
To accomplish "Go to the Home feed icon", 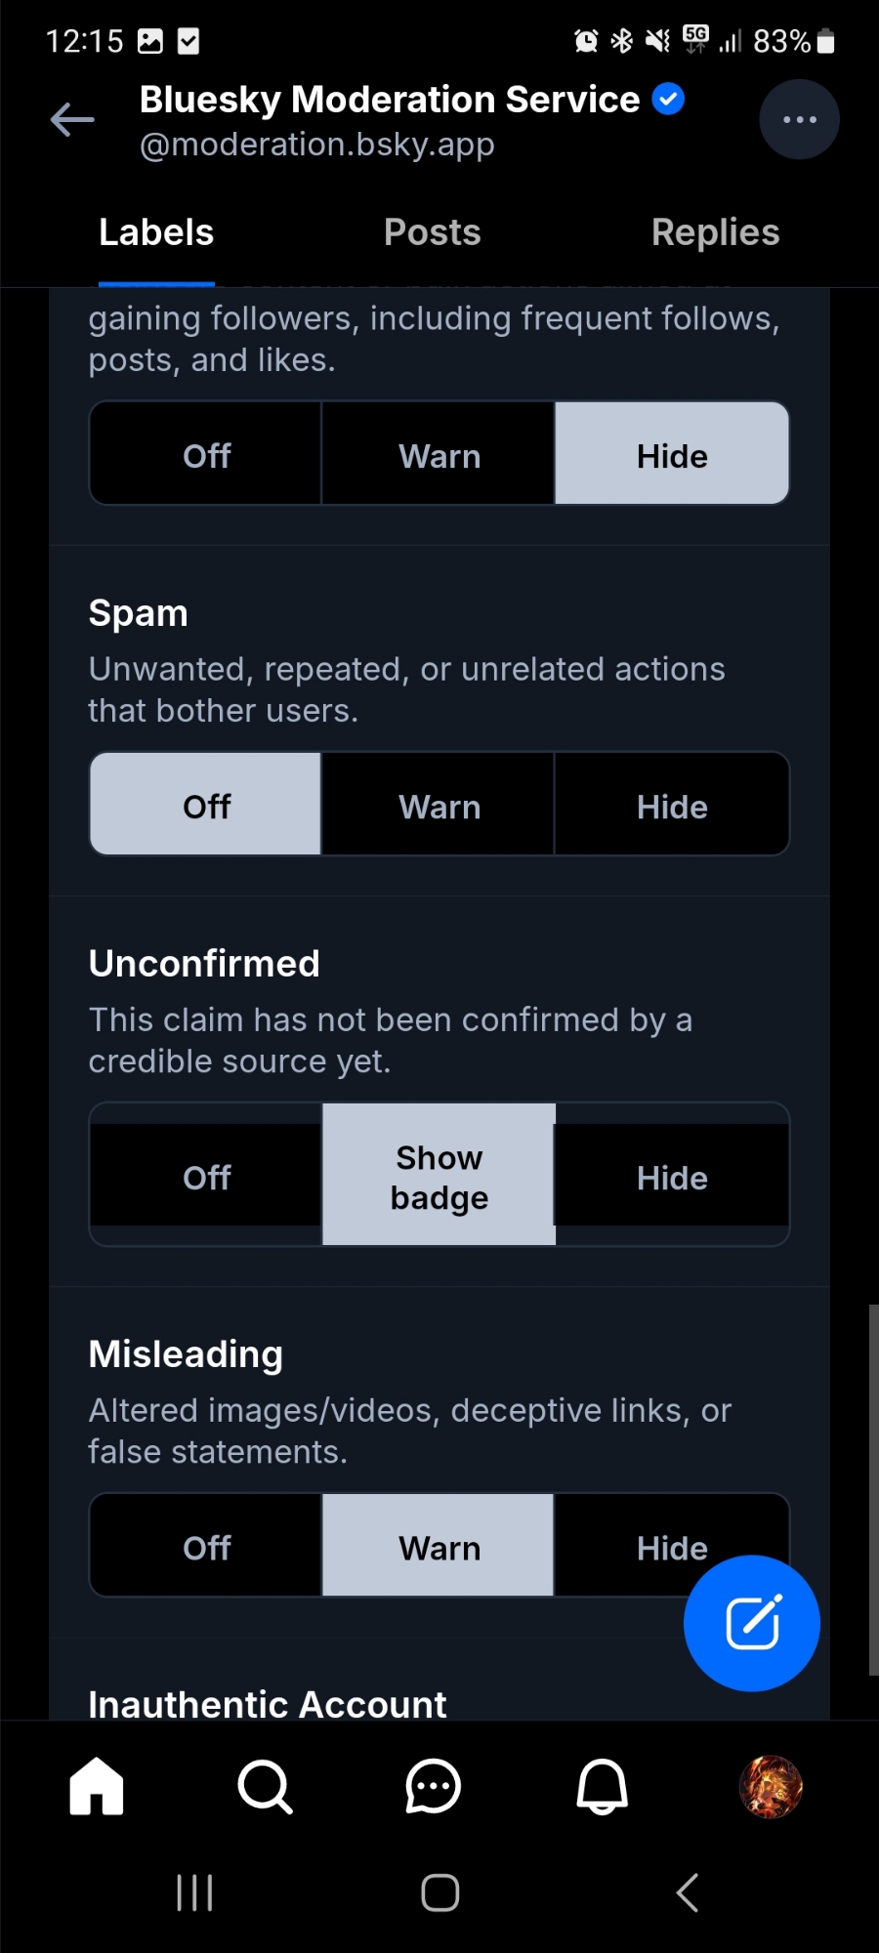I will tap(97, 1786).
